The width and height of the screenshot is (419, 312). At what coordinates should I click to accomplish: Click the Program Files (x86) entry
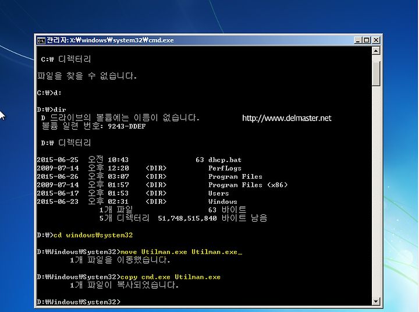tap(248, 185)
